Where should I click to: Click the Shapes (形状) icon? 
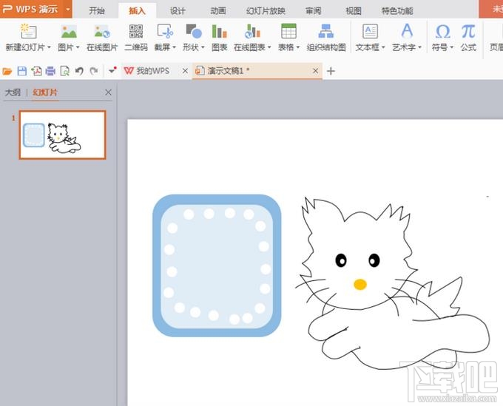tap(194, 31)
